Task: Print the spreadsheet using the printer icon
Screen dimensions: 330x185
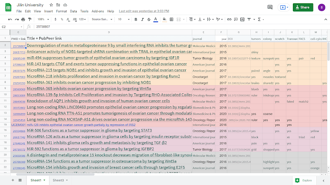Action: pos(24,19)
